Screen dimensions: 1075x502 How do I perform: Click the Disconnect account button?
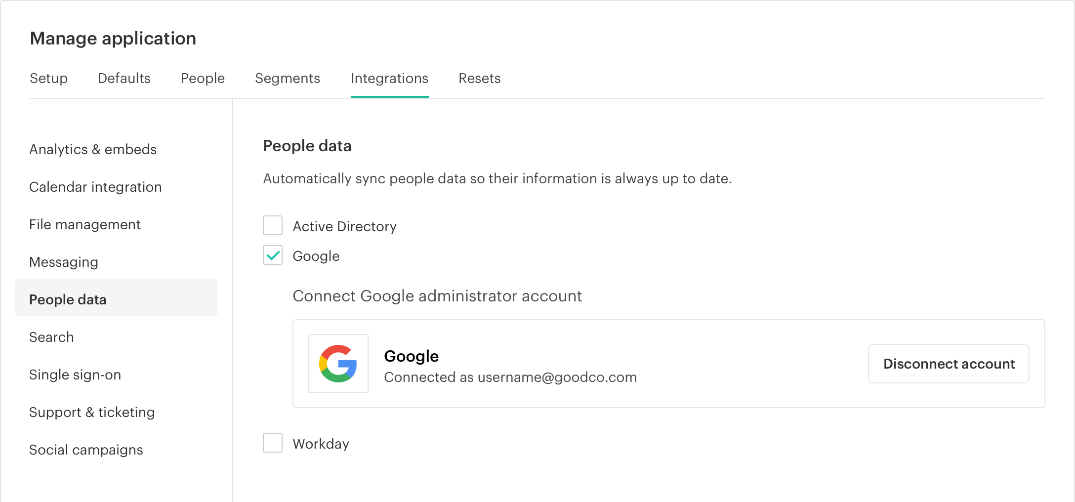point(948,364)
